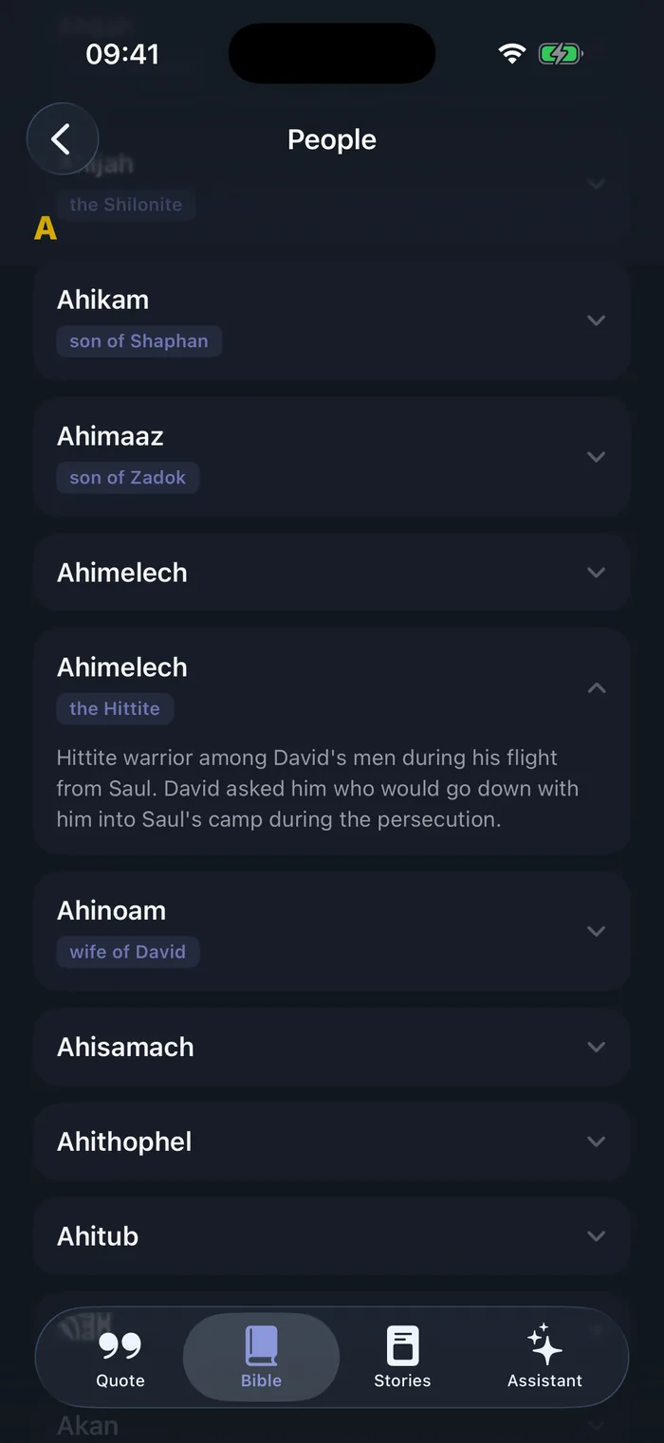The width and height of the screenshot is (664, 1443).
Task: Select the Bible book icon
Action: click(261, 1345)
